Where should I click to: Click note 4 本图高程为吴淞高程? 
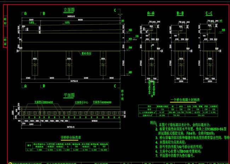(171, 142)
